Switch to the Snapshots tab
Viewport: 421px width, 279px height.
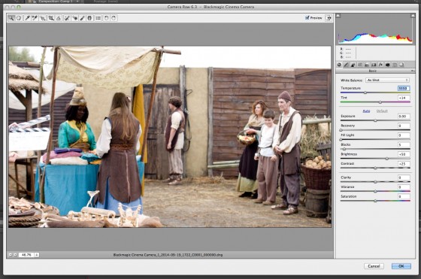(401, 65)
